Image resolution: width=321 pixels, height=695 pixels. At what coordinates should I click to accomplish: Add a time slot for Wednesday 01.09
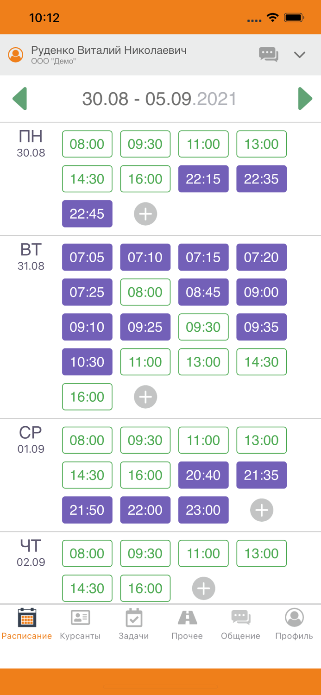[262, 510]
